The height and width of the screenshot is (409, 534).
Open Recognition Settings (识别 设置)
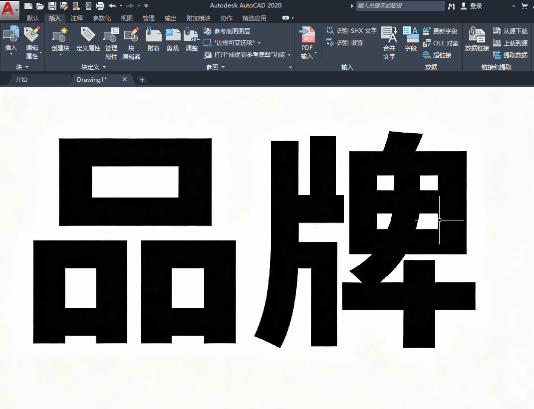point(345,42)
